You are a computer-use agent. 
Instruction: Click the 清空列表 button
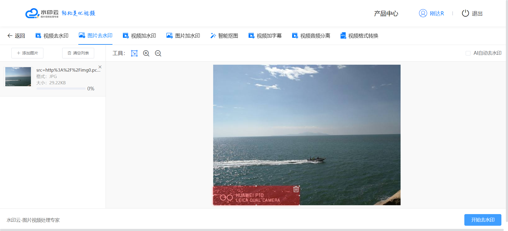click(x=78, y=53)
